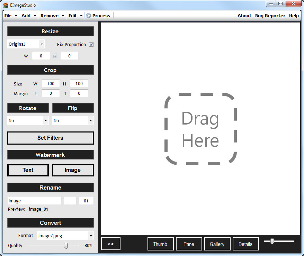
Task: Click the Set Filters button
Action: [x=51, y=138]
